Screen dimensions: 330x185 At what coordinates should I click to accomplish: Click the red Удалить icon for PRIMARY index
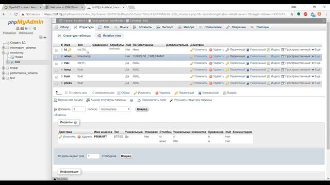pos(79,137)
